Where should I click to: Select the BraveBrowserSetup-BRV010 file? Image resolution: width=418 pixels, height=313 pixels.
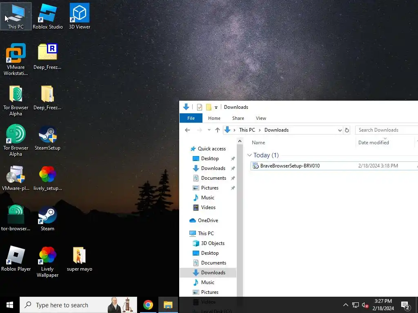click(x=334, y=166)
